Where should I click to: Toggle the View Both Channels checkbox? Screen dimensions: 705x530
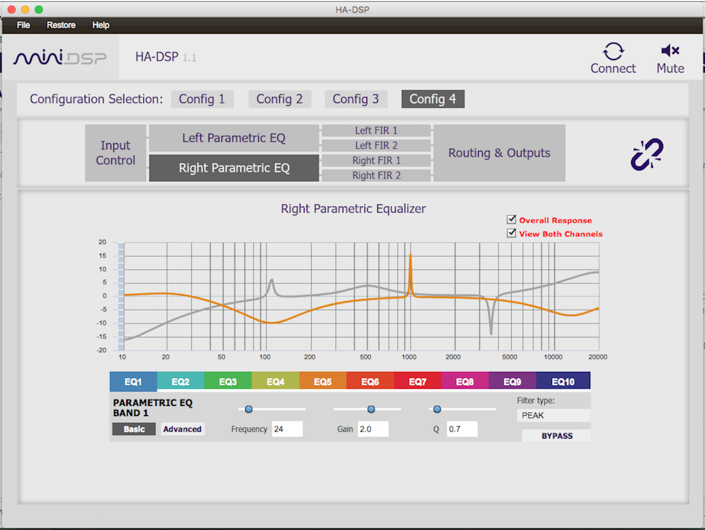(511, 233)
